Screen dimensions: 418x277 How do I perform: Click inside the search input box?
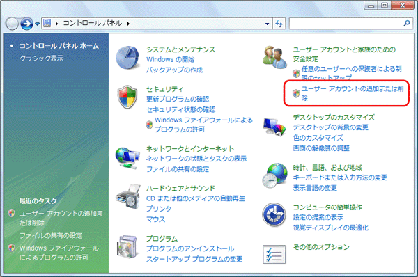pos(346,24)
